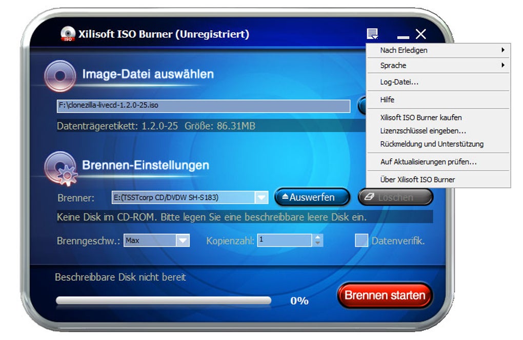Screen dimensions: 523x340
Task: Click the Xilisoft ISO disc logo in titlebar
Action: 68,33
